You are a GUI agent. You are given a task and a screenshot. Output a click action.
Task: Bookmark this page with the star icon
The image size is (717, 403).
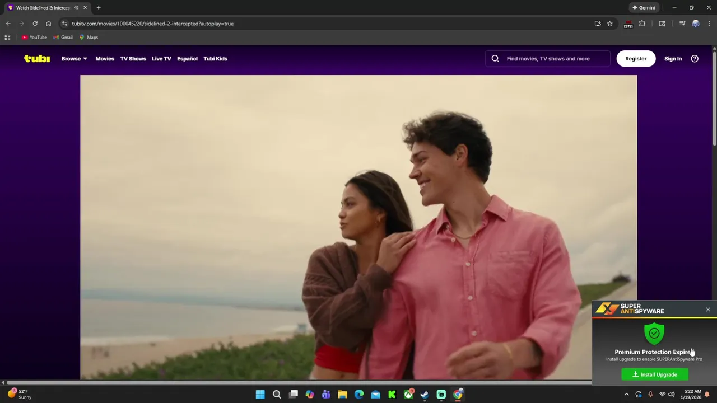tap(610, 24)
